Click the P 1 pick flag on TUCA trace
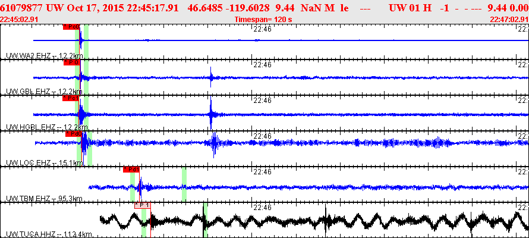This screenshot has height=238, width=529. pyautogui.click(x=143, y=205)
